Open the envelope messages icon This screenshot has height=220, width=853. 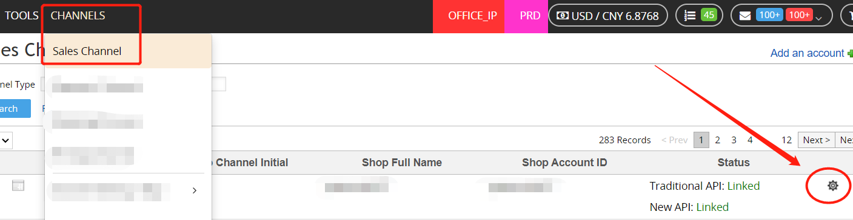coord(745,16)
